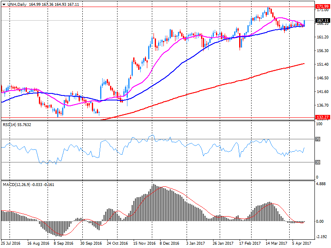Select the UNH,Daily chart title text
331x248 pixels.
point(17,5)
